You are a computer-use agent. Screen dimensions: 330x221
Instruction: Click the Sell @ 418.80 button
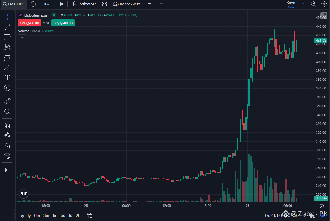pyautogui.click(x=29, y=23)
